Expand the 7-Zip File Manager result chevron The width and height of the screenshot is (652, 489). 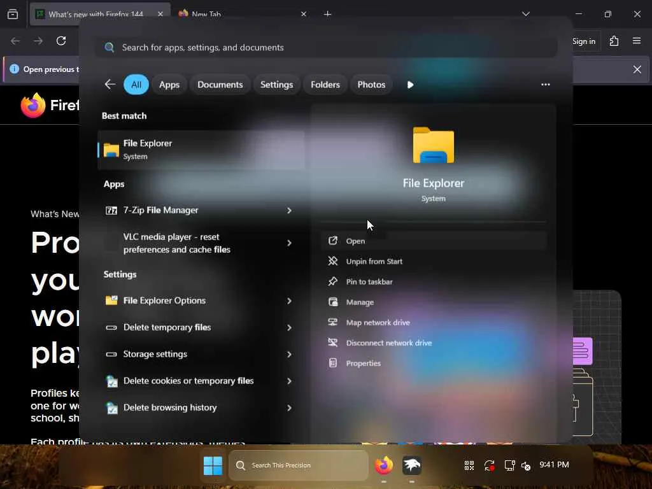289,210
